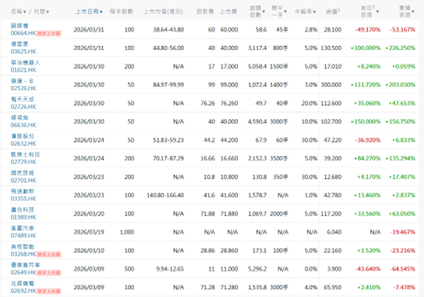Viewport: 424px width, 297px height.
Task: Select cumulative value +0.059%
Action: pos(403,67)
